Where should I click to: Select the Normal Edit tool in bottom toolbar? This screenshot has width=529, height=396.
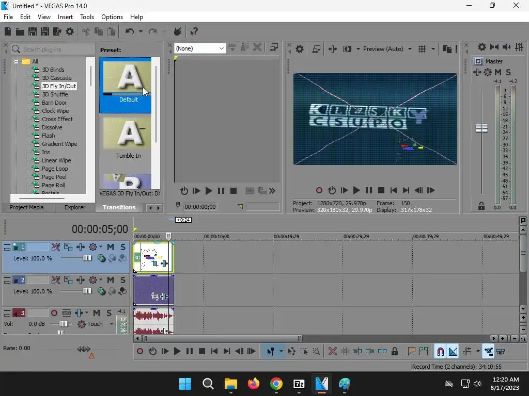pyautogui.click(x=271, y=352)
